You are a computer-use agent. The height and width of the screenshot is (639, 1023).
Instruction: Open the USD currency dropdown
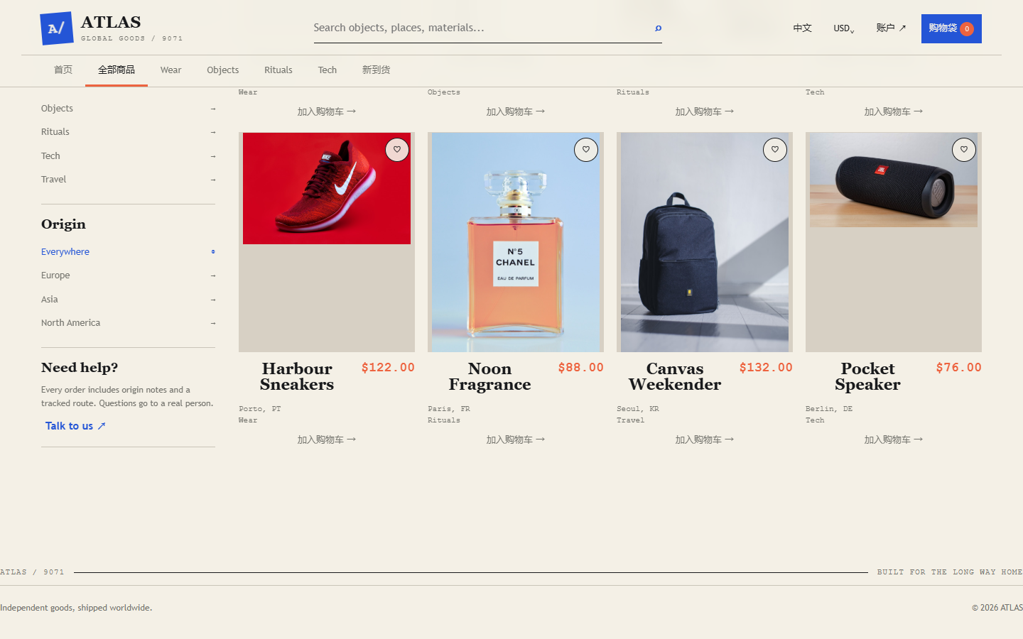click(844, 28)
